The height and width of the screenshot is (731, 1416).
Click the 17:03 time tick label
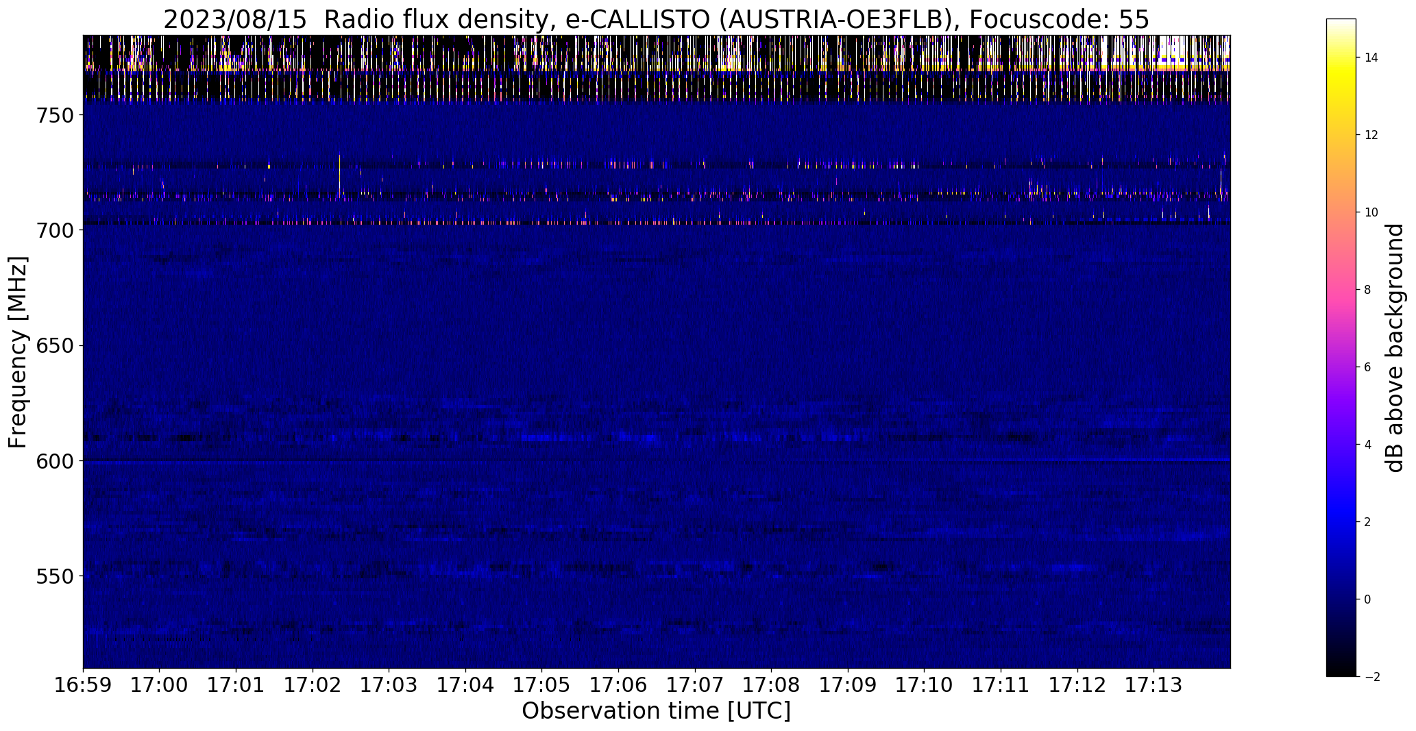(x=389, y=685)
